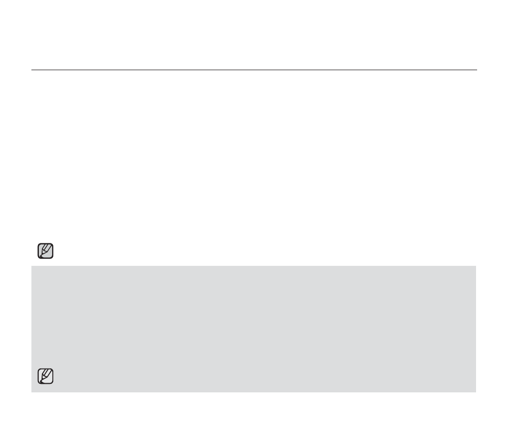
Task: Click the empty gray shaded panel
Action: 253,329
